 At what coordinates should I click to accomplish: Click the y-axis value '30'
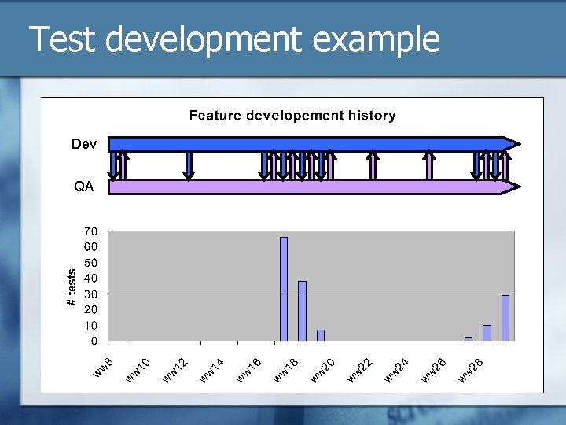tap(90, 294)
